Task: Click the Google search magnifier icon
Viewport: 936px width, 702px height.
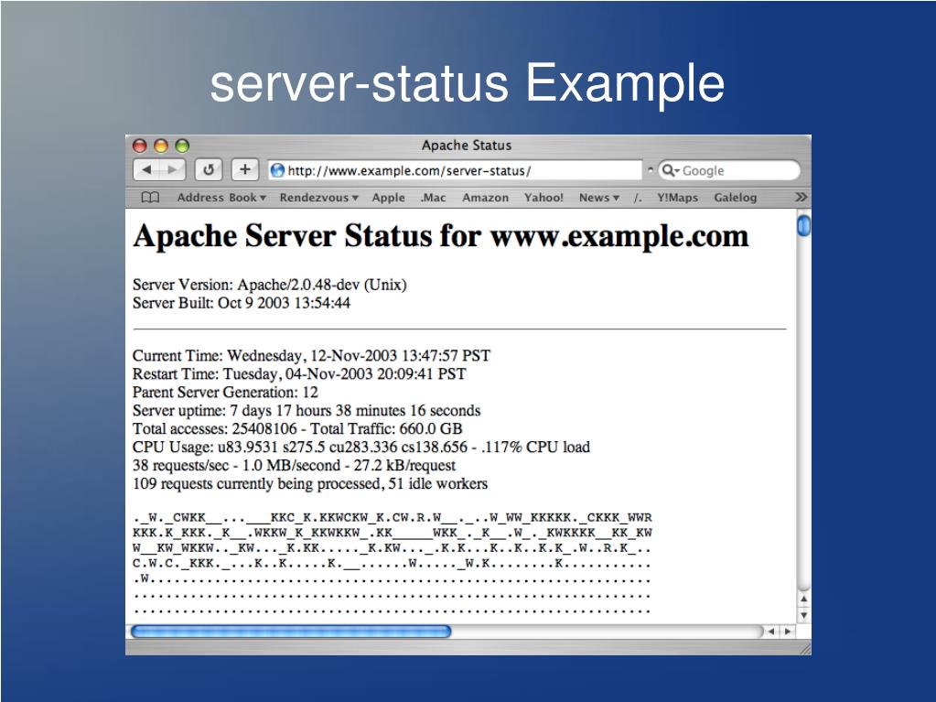Action: 669,170
